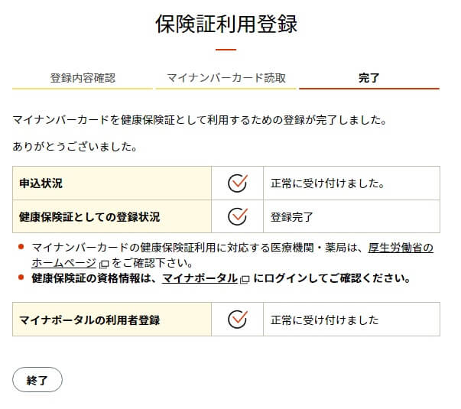The image size is (461, 409).
Task: Click 正常に受け付けました status in マイナポータル row
Action: [x=324, y=320]
